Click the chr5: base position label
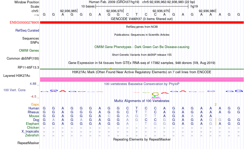The width and height of the screenshot is (244, 149). (x=35, y=11)
